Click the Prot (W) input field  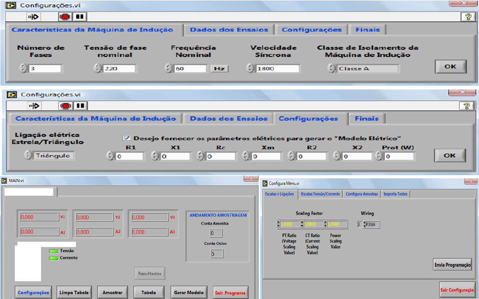pos(399,156)
